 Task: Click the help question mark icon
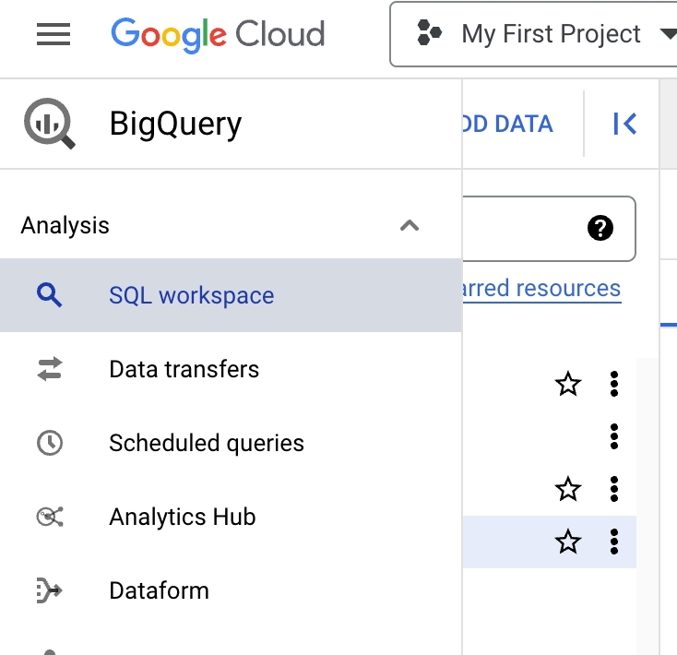(600, 228)
